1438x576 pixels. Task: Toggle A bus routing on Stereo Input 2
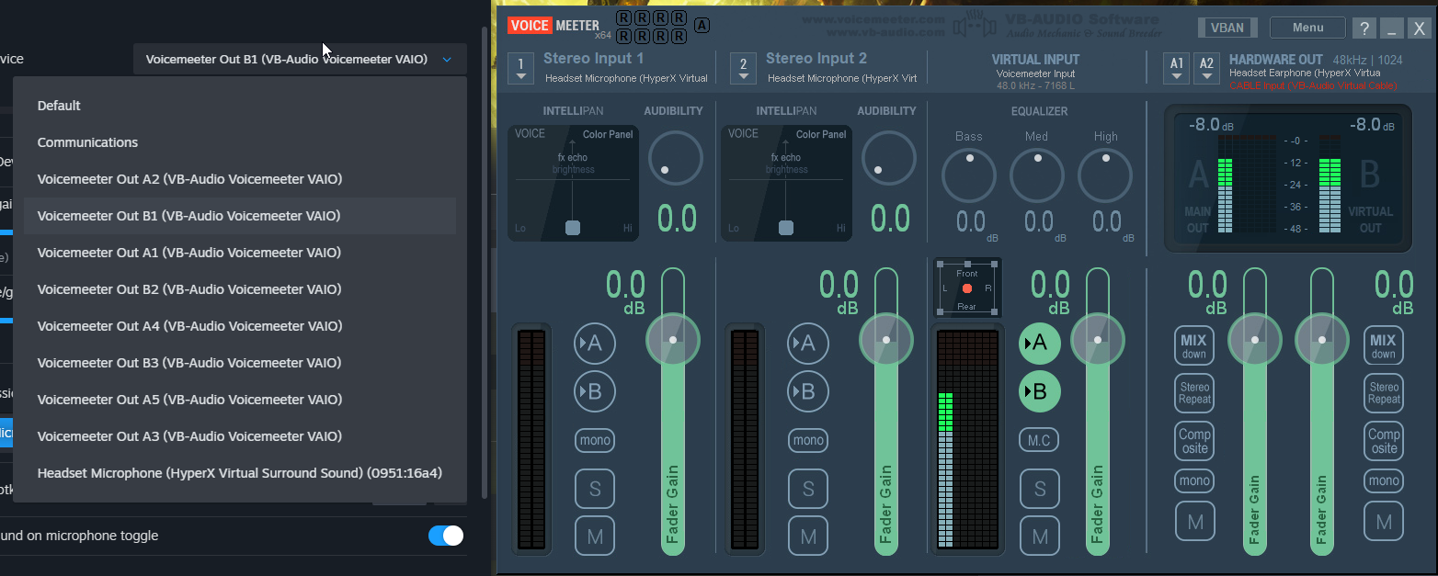[807, 344]
